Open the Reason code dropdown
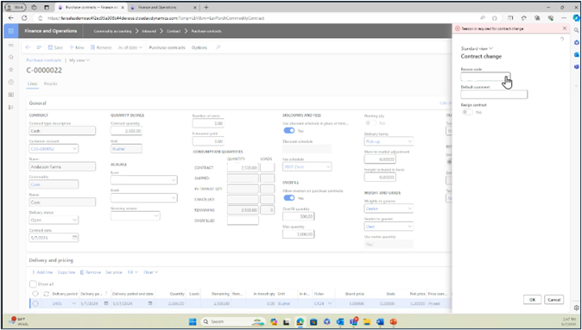Viewport: 582px width, 330px height. click(x=506, y=77)
